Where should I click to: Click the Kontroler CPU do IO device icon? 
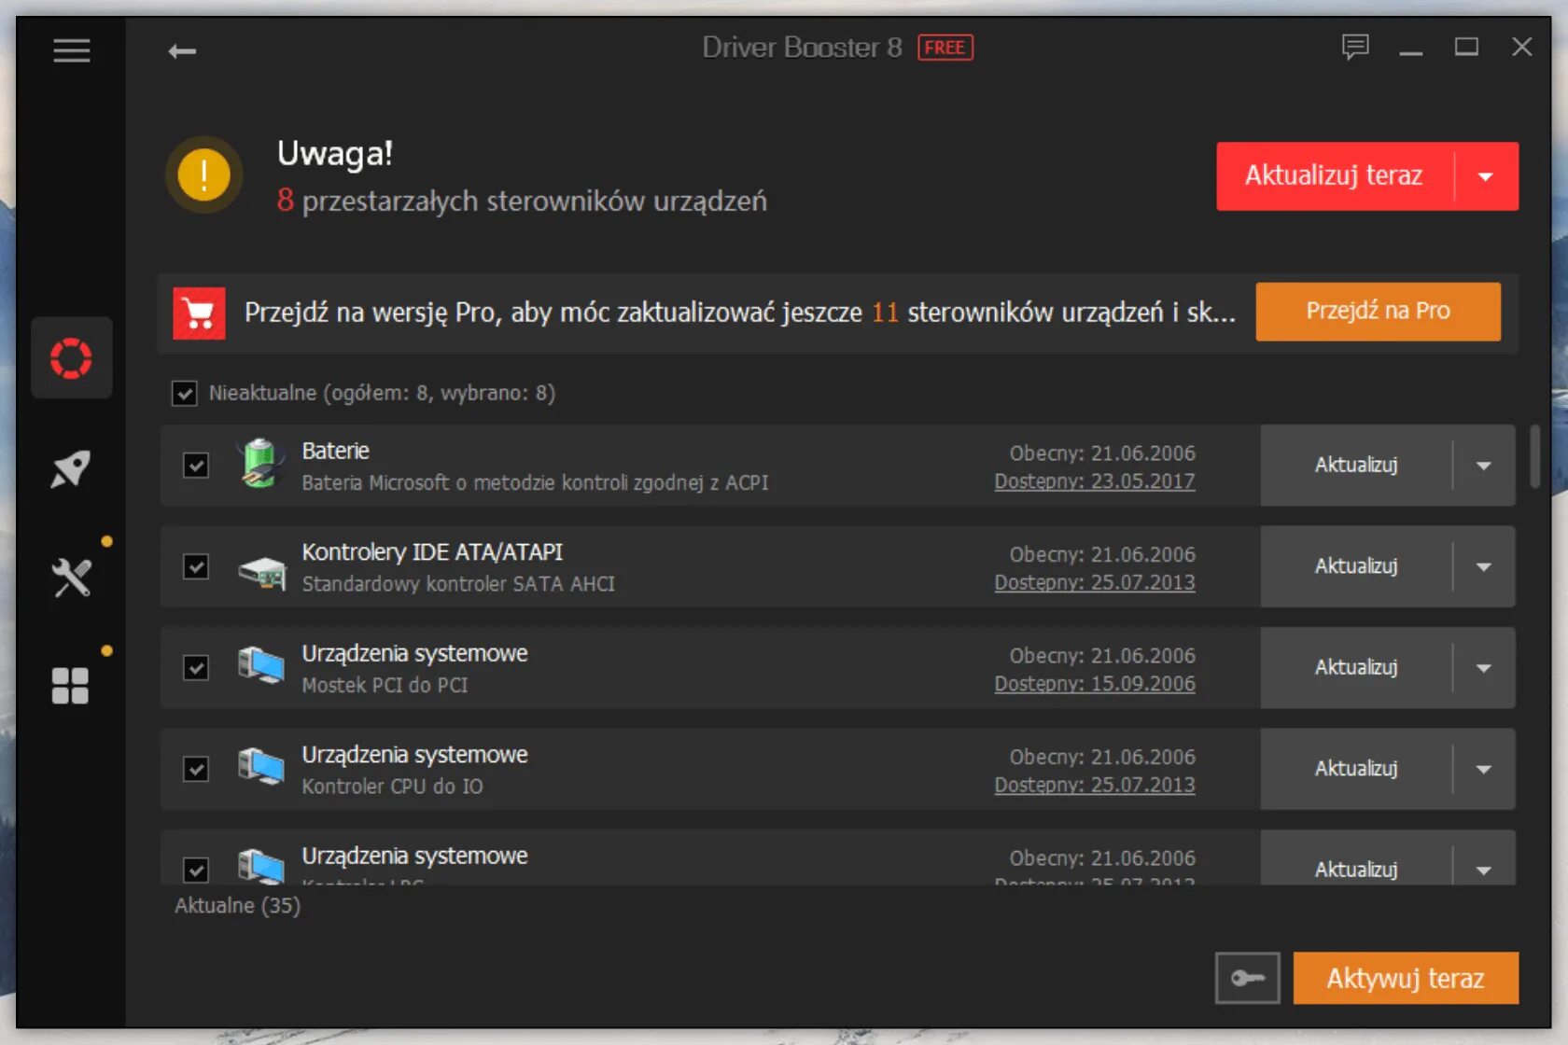[261, 767]
